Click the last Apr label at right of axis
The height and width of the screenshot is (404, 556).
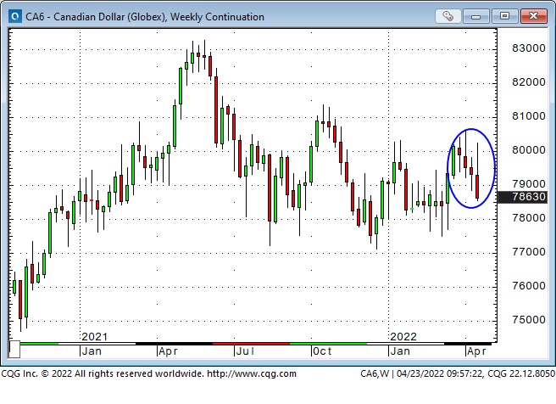click(476, 351)
